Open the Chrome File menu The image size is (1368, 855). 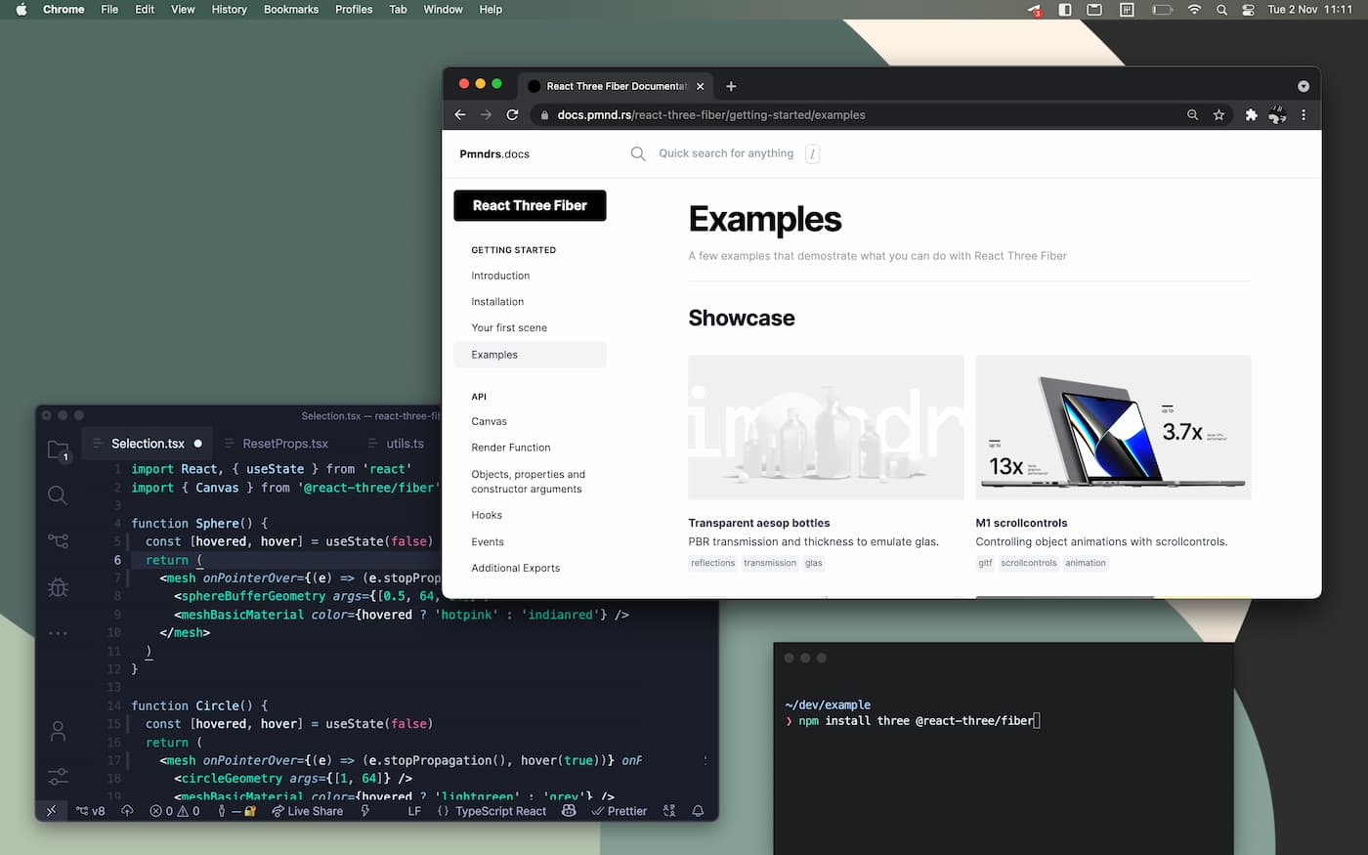(109, 10)
